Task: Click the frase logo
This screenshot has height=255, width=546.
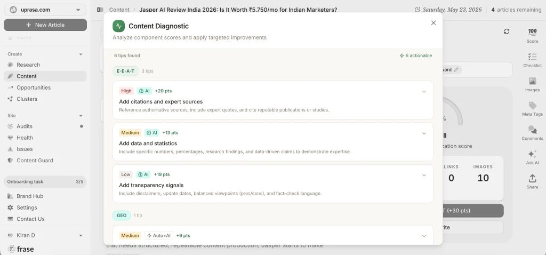Action: 21,249
